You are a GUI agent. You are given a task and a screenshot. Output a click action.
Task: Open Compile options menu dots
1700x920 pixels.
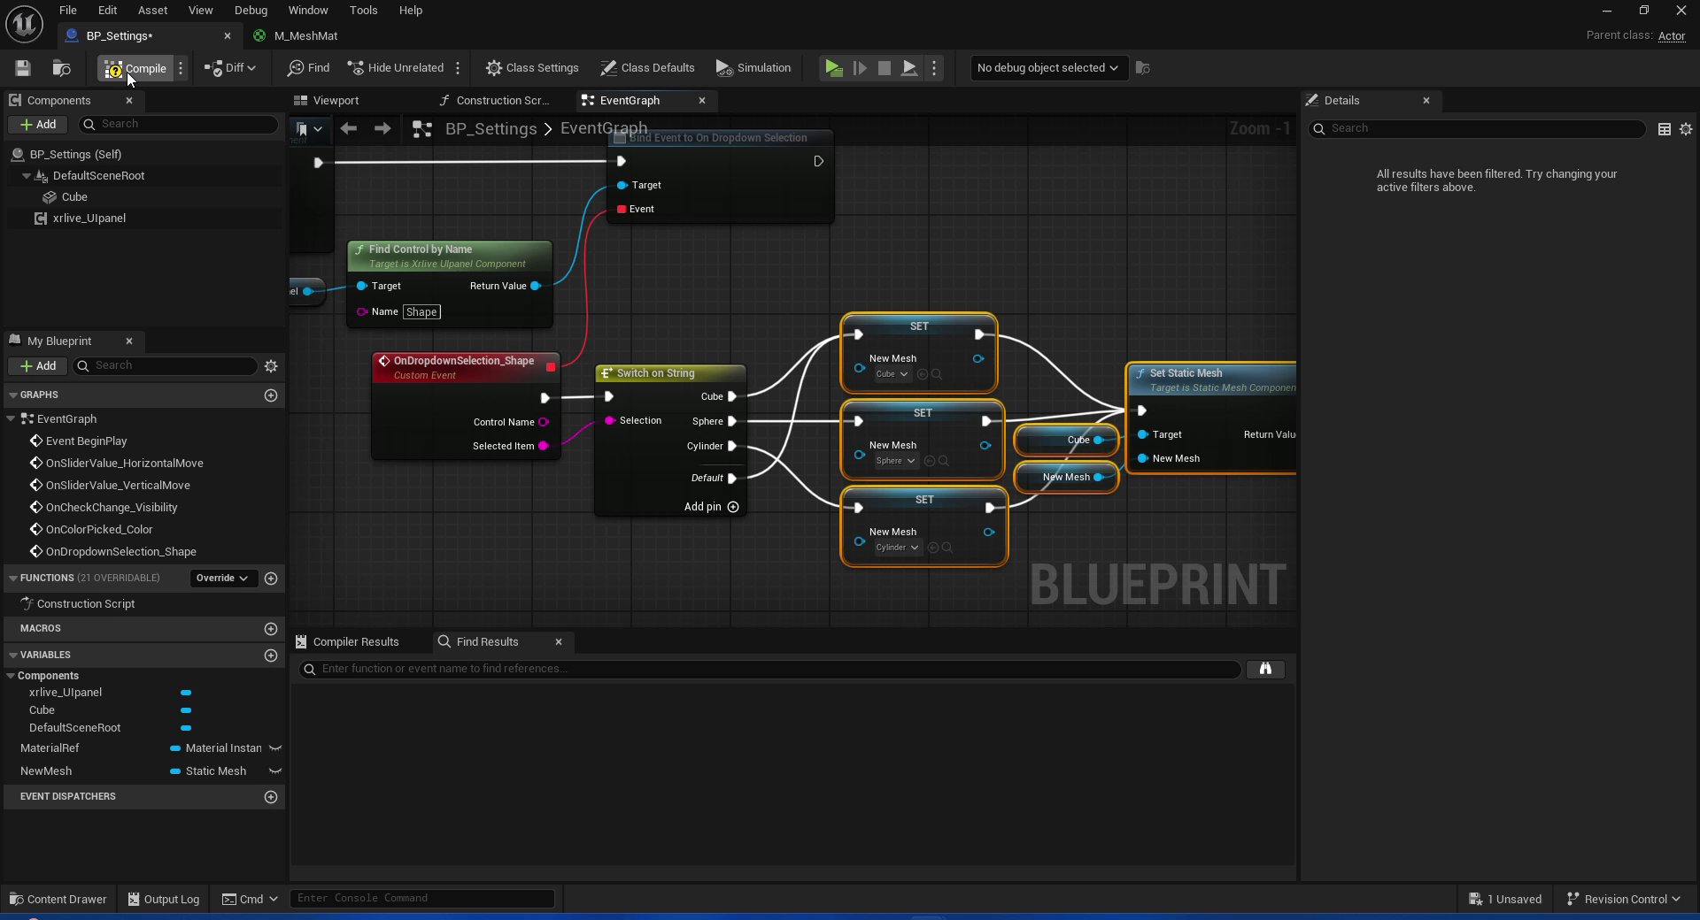(181, 68)
